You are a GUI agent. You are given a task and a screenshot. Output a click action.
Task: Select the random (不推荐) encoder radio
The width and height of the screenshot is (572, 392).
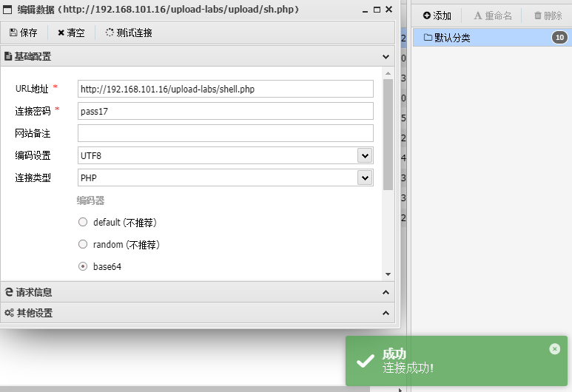point(83,244)
